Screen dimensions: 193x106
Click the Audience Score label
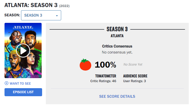click(x=135, y=76)
